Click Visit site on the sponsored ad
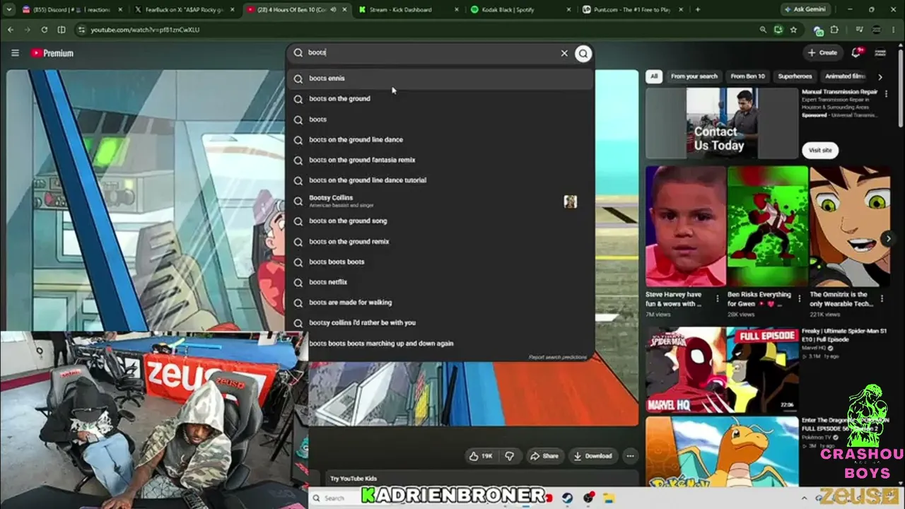 pyautogui.click(x=820, y=150)
